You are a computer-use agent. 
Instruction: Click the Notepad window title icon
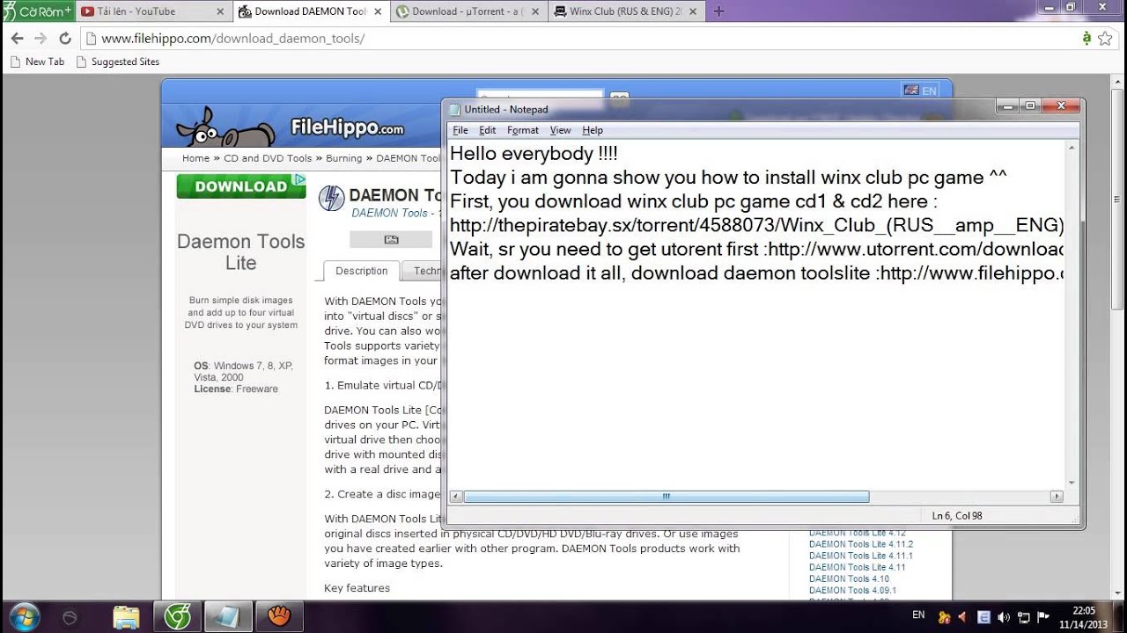point(455,109)
